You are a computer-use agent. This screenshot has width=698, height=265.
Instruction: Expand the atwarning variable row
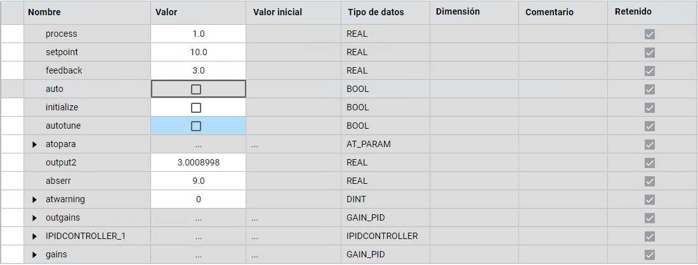coord(35,200)
